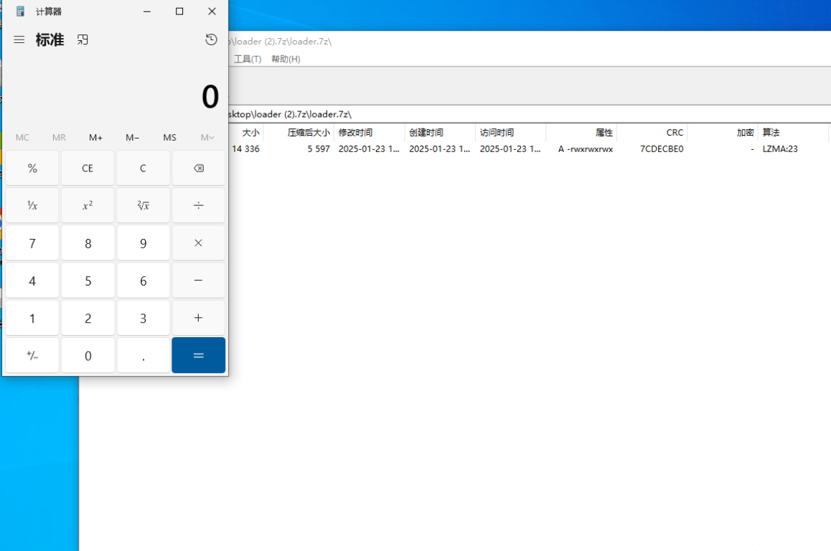Click digit 4 on calculator keypad

(32, 281)
